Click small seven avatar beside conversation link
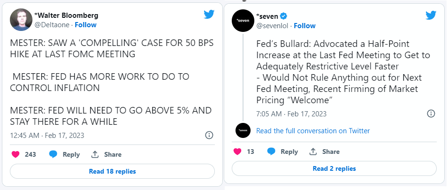Image resolution: width=448 pixels, height=190 pixels. click(243, 131)
